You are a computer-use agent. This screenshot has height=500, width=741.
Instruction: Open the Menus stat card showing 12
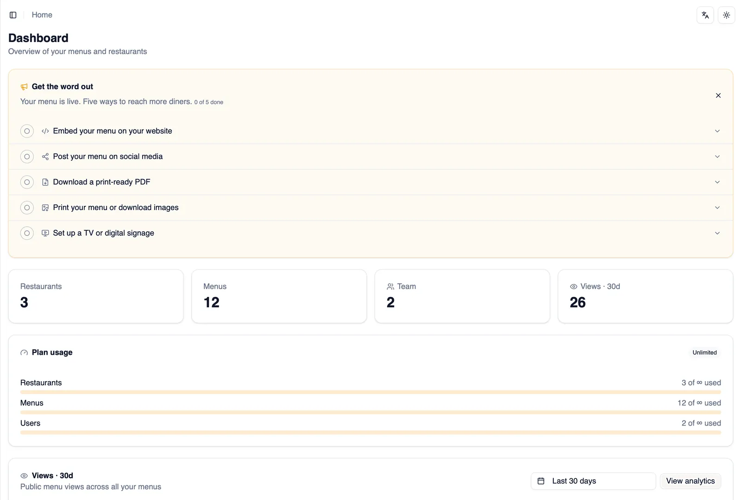(279, 296)
